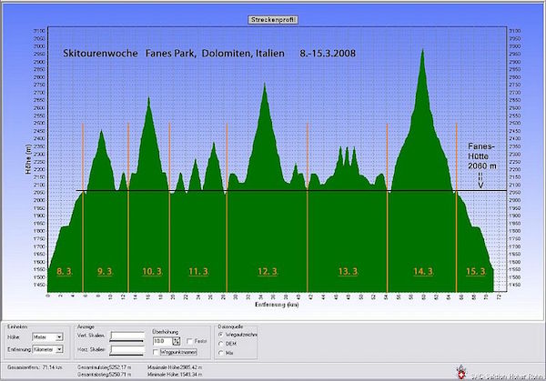Image resolution: width=546 pixels, height=381 pixels.
Task: Click the Streckenprofil button at top
Action: [273, 20]
